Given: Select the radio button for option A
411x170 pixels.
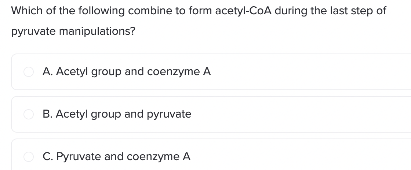Looking at the screenshot, I should [29, 72].
